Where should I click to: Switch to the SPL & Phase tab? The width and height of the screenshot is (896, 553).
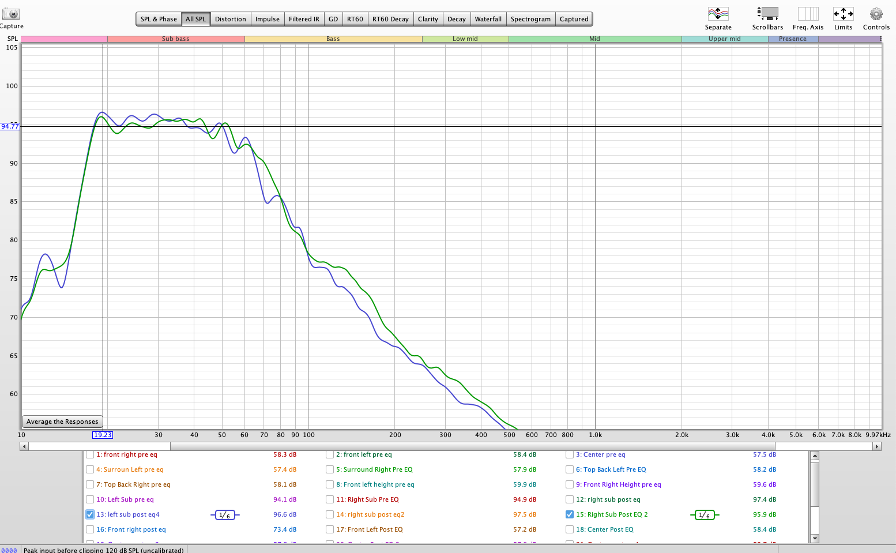tap(159, 19)
